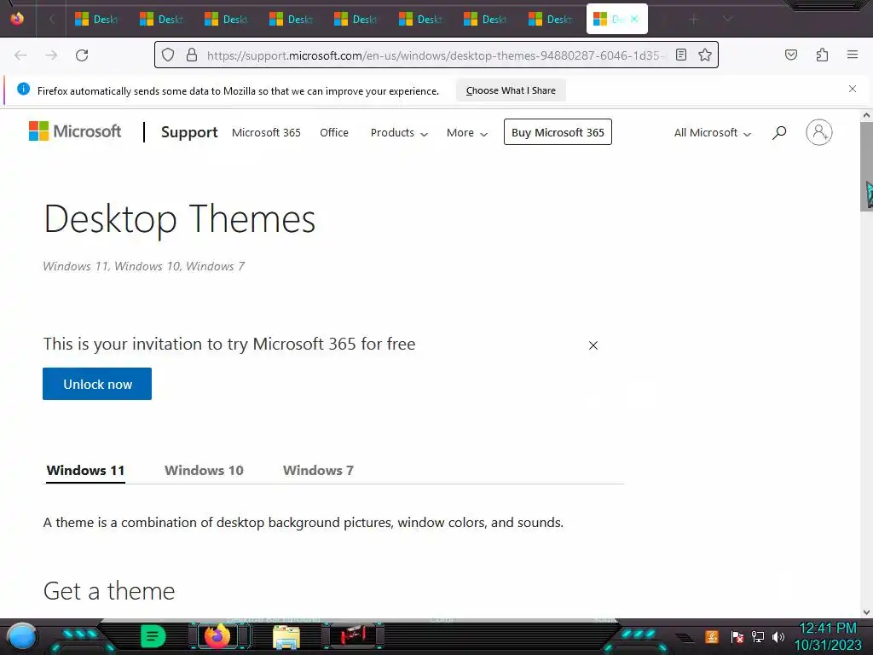Screen dimensions: 873x655
Task: Click the page vertical scrollbar thumb
Action: click(x=866, y=166)
